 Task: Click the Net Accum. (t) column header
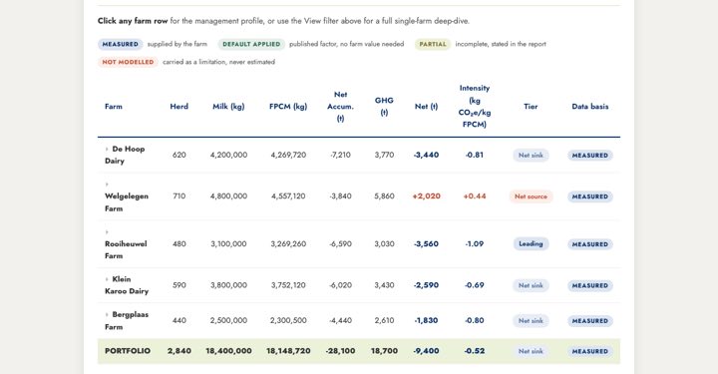340,106
